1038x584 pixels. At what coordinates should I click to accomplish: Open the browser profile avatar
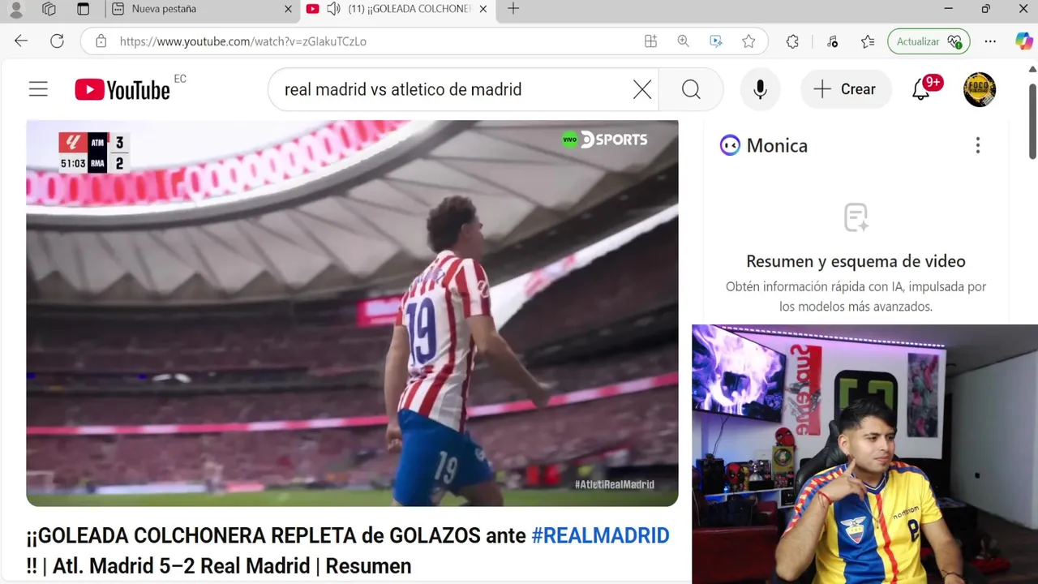(15, 10)
